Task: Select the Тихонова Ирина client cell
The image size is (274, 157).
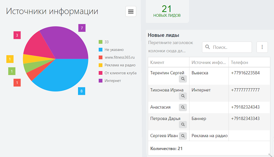Action: pyautogui.click(x=168, y=93)
